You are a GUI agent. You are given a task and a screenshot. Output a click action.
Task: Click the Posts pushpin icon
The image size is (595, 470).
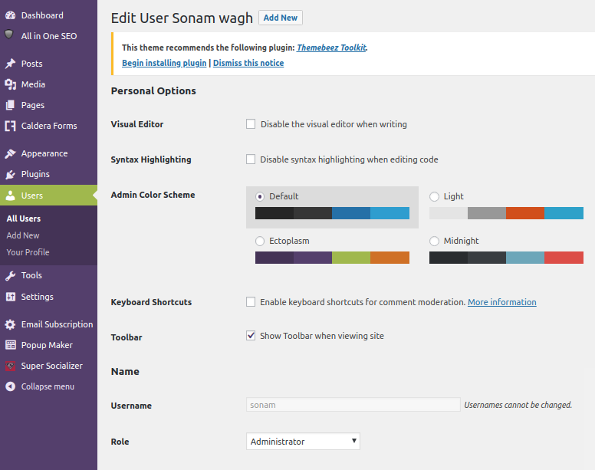click(x=10, y=64)
